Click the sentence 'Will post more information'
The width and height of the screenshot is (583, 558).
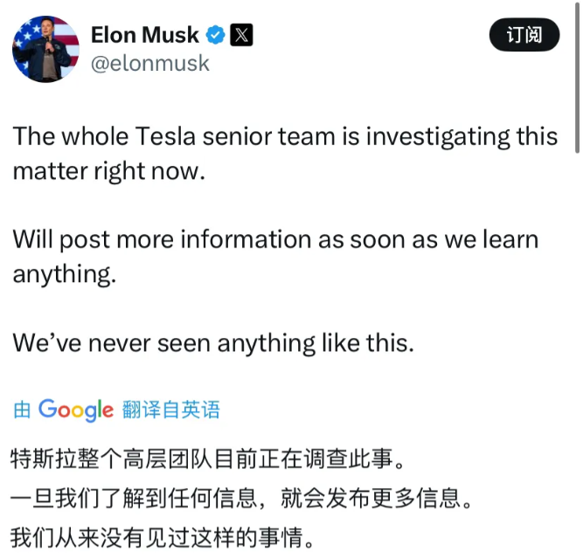click(275, 239)
